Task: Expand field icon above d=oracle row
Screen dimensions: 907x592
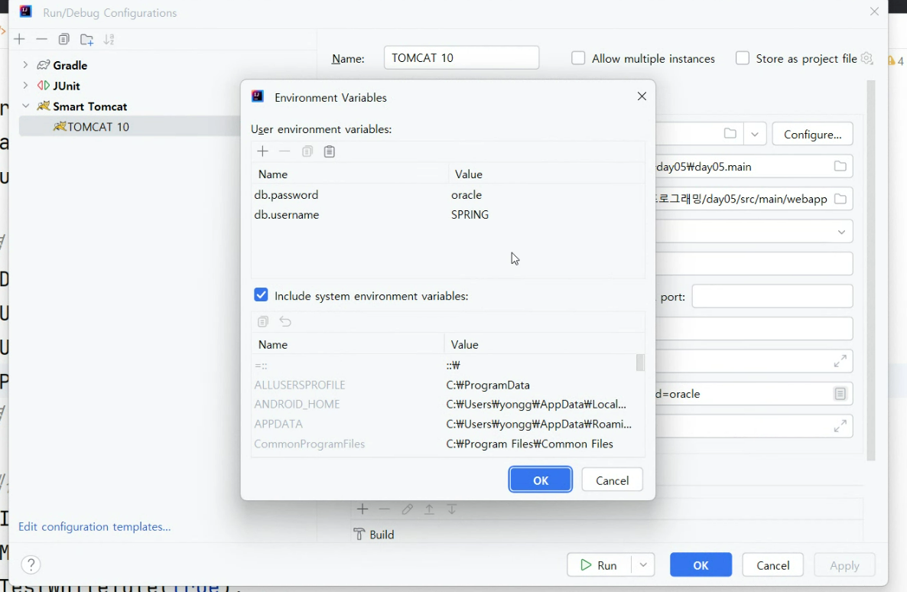Action: pos(840,361)
